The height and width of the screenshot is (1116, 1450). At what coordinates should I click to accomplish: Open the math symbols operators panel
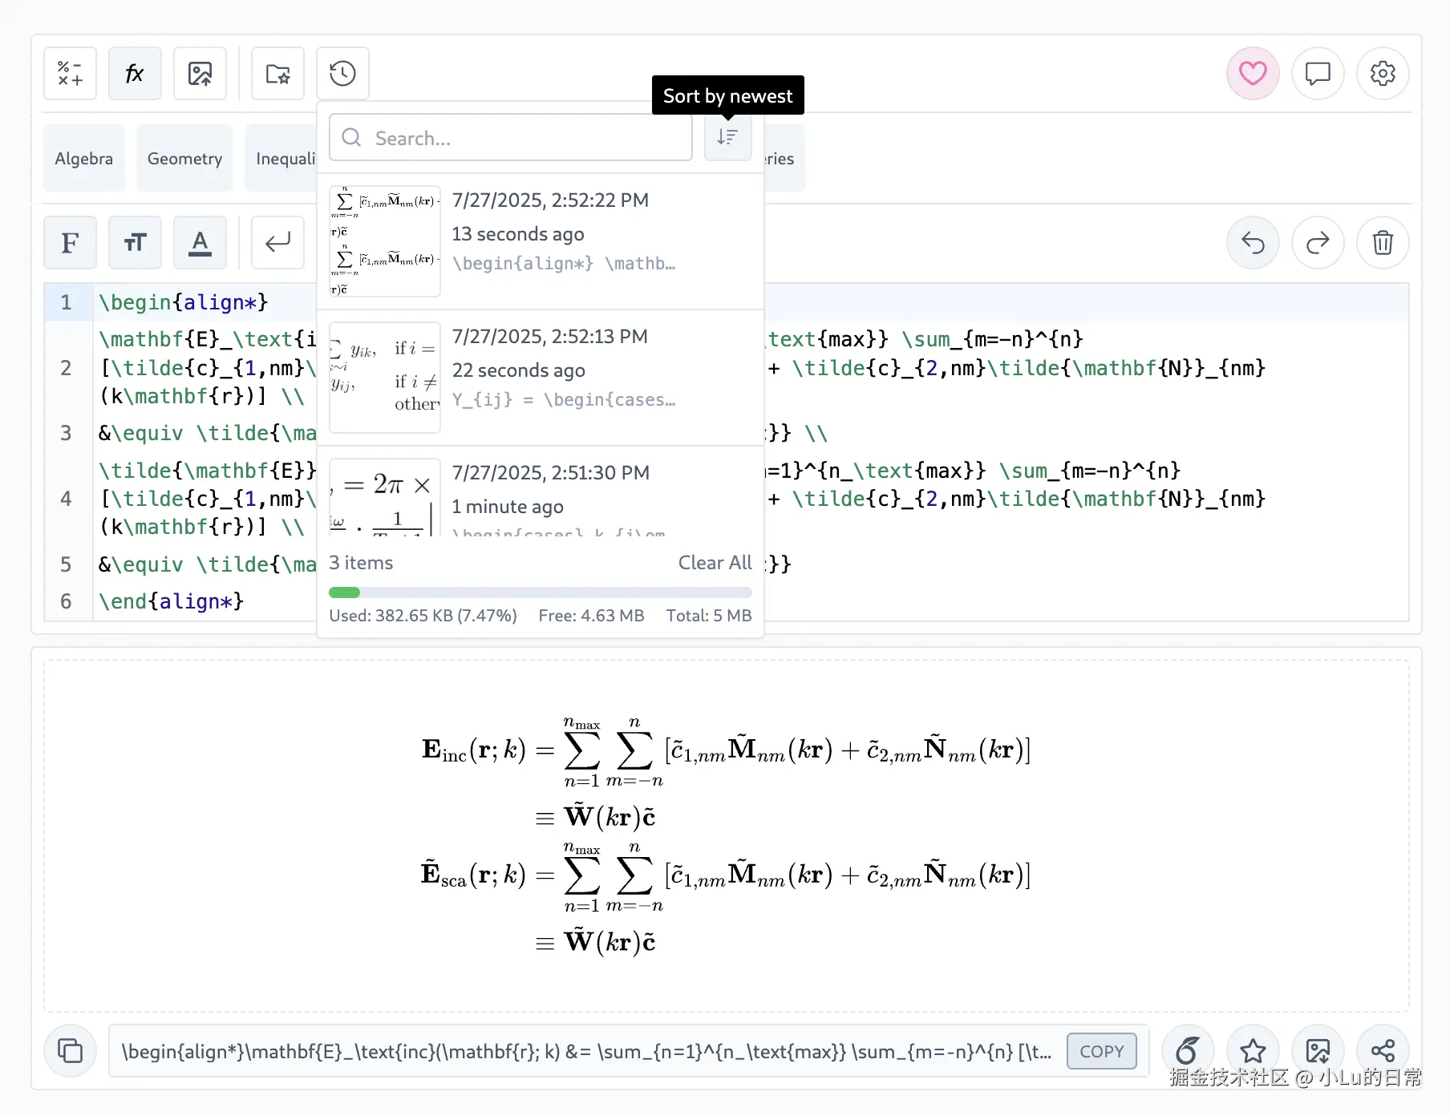coord(70,74)
